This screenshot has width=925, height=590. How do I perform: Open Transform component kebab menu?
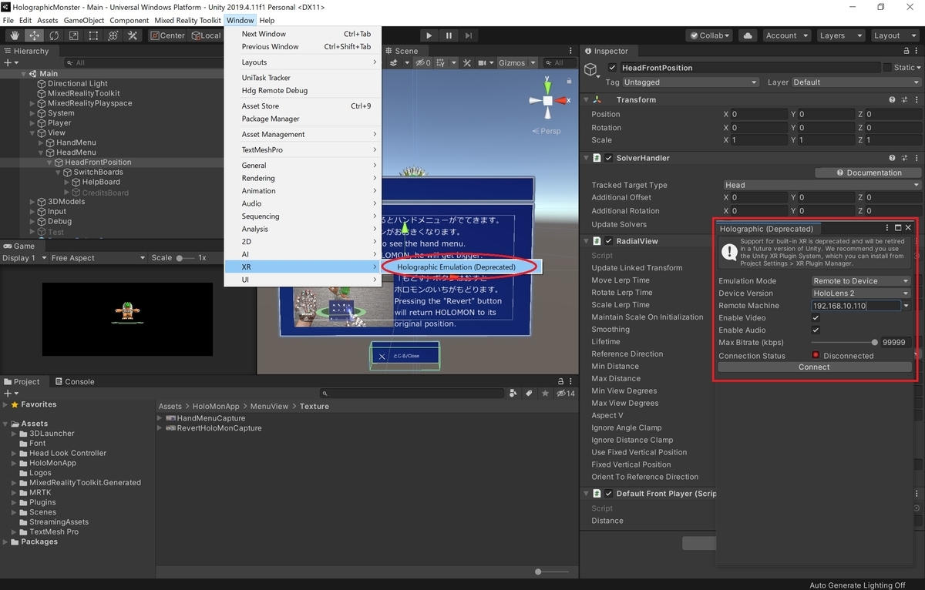(x=915, y=99)
